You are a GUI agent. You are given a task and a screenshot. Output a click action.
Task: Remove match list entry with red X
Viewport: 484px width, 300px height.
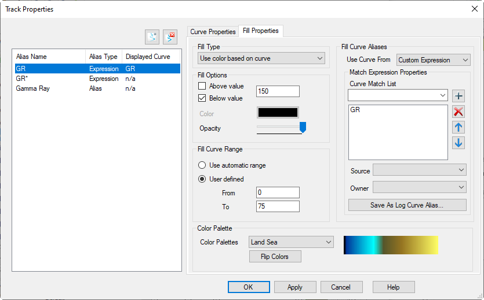pyautogui.click(x=458, y=112)
